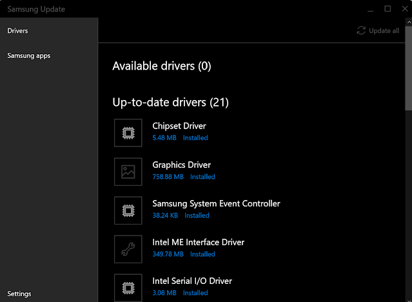Click the 758.88 MB size text
This screenshot has height=302, width=412.
click(x=168, y=177)
